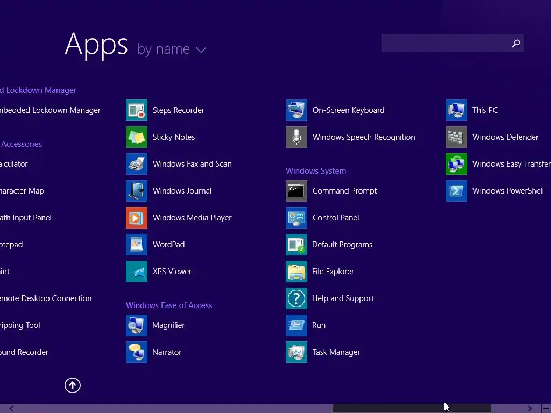551x413 pixels.
Task: Open Math Input Panel entry
Action: (x=26, y=218)
